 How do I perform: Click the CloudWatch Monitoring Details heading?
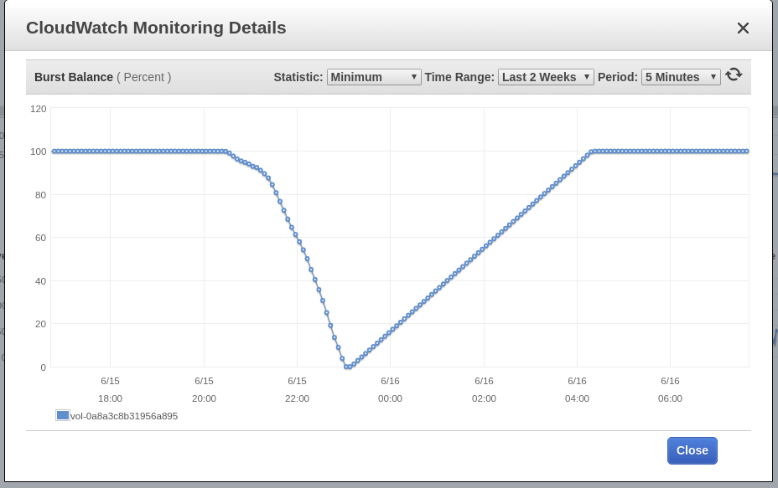click(157, 28)
